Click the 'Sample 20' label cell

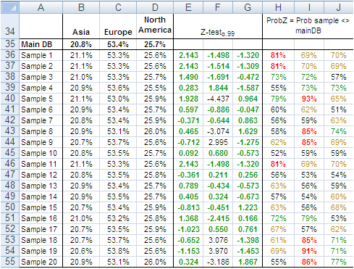(41, 262)
